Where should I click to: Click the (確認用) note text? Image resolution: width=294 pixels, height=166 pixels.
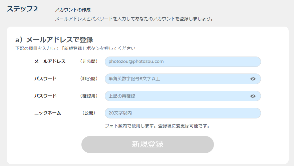point(89,96)
